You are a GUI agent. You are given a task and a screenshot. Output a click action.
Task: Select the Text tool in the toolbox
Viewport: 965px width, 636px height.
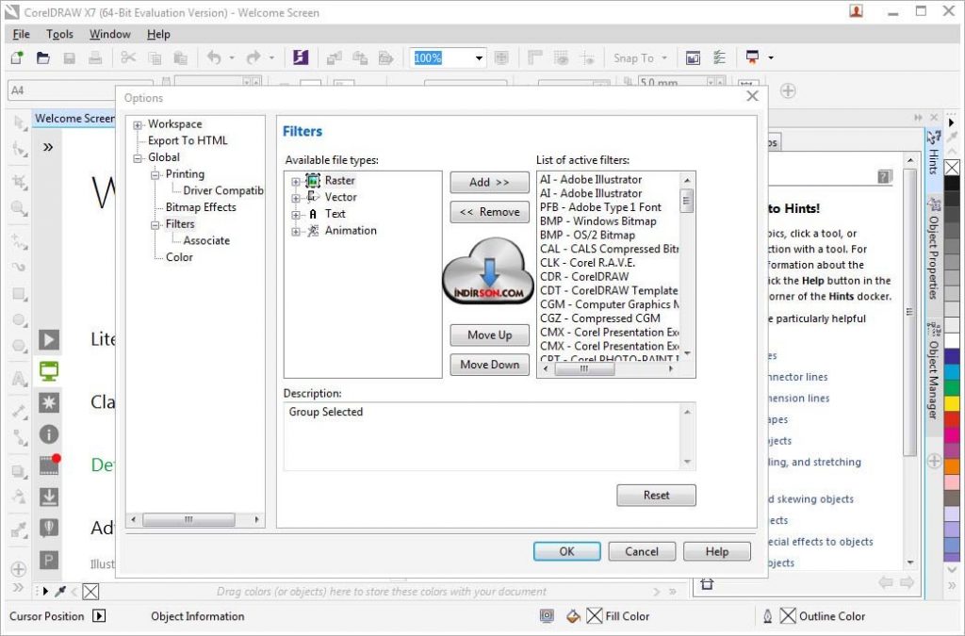pos(19,379)
